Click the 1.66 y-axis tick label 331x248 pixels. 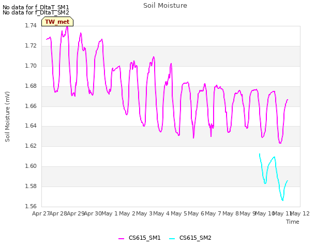click(x=31, y=106)
